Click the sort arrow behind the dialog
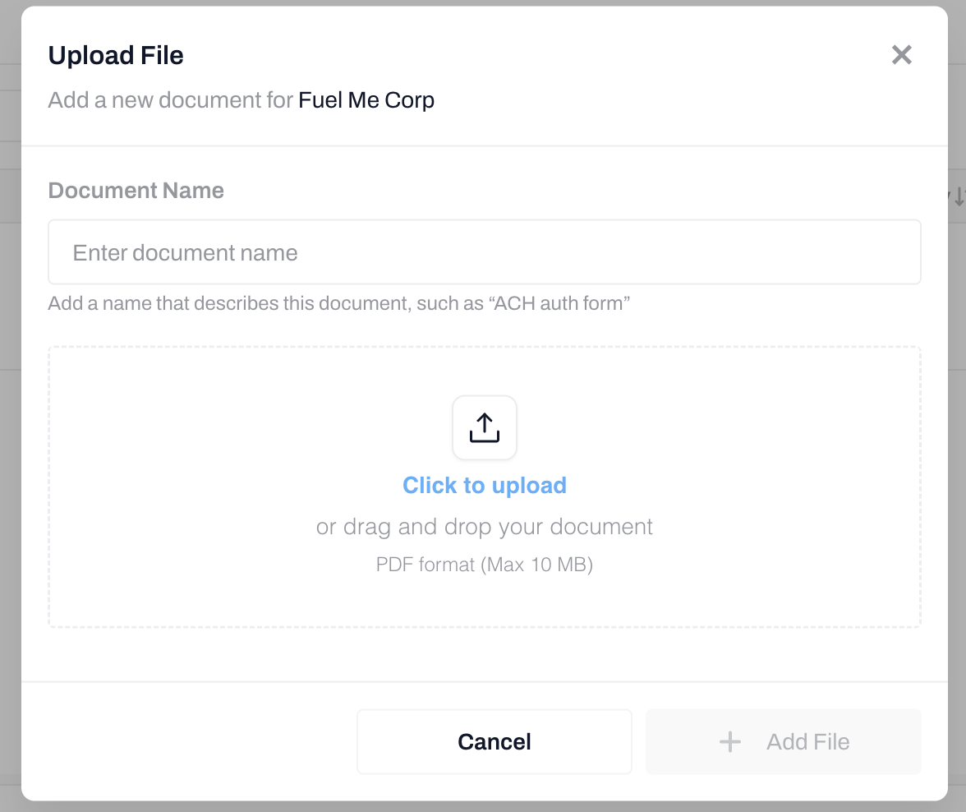 (x=958, y=197)
